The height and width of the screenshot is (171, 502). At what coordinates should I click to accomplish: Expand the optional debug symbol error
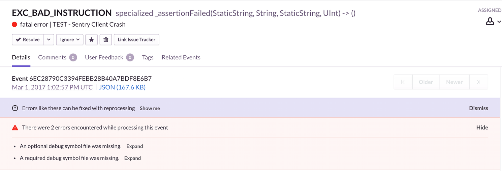[134, 146]
